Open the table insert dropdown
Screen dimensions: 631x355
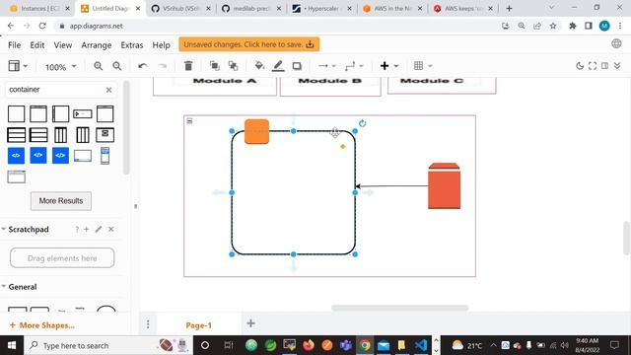(423, 66)
